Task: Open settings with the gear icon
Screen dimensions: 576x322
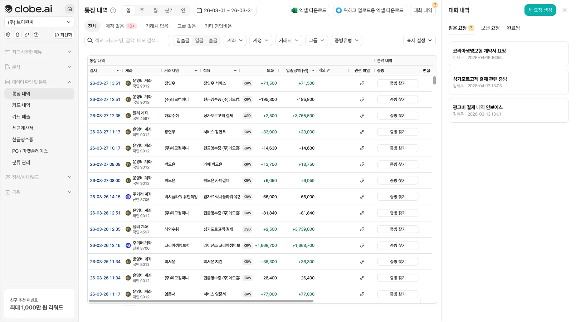Action: coord(8,35)
